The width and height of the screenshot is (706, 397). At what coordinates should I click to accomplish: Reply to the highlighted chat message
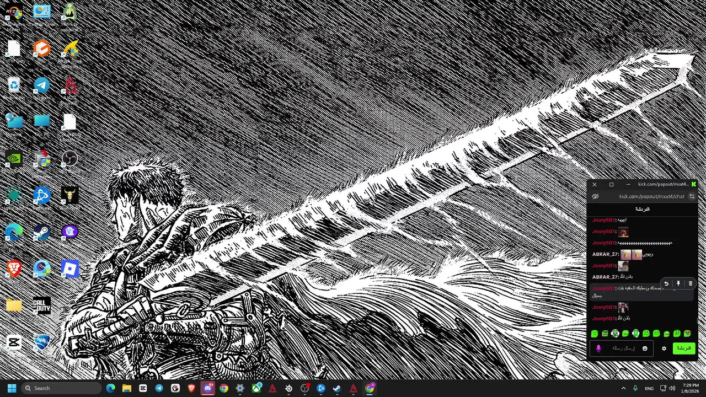click(666, 283)
